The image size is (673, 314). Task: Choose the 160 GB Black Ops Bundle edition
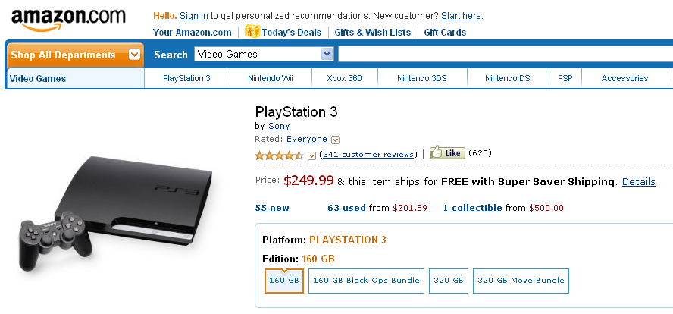click(366, 281)
